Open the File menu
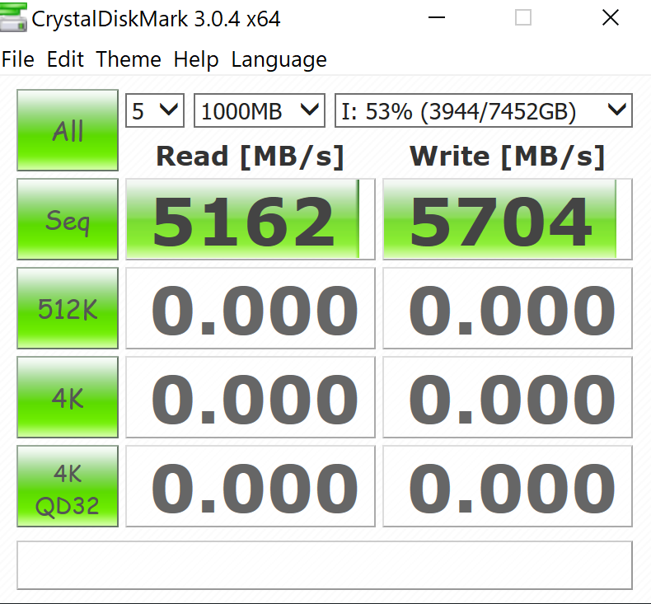Screen dimensions: 651x604 18,60
